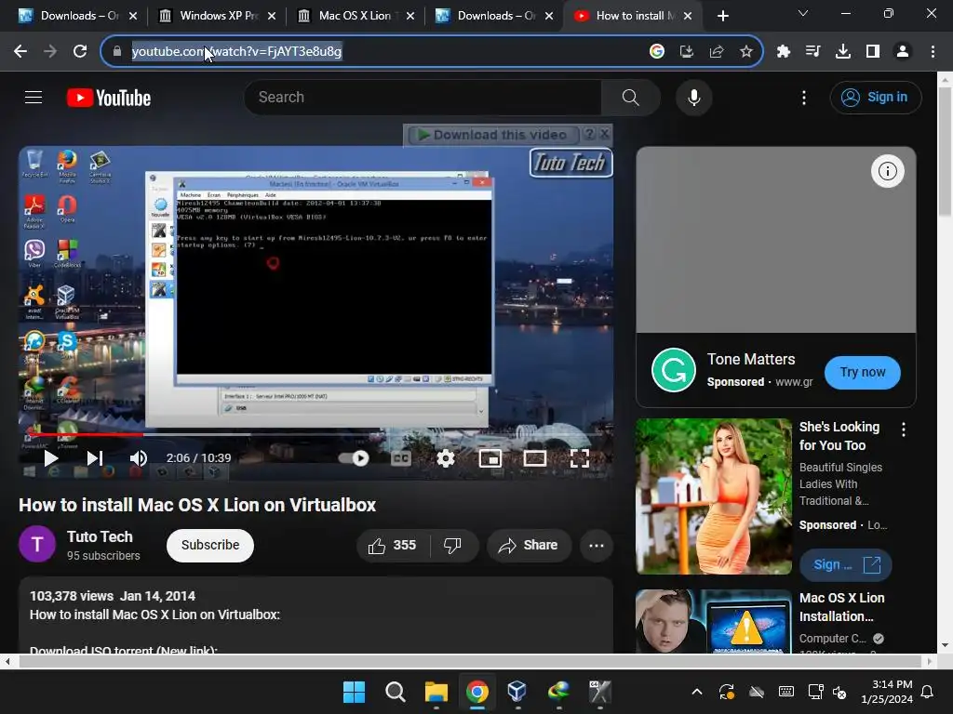This screenshot has height=714, width=953.
Task: Enable miniplayer mode
Action: pyautogui.click(x=490, y=457)
